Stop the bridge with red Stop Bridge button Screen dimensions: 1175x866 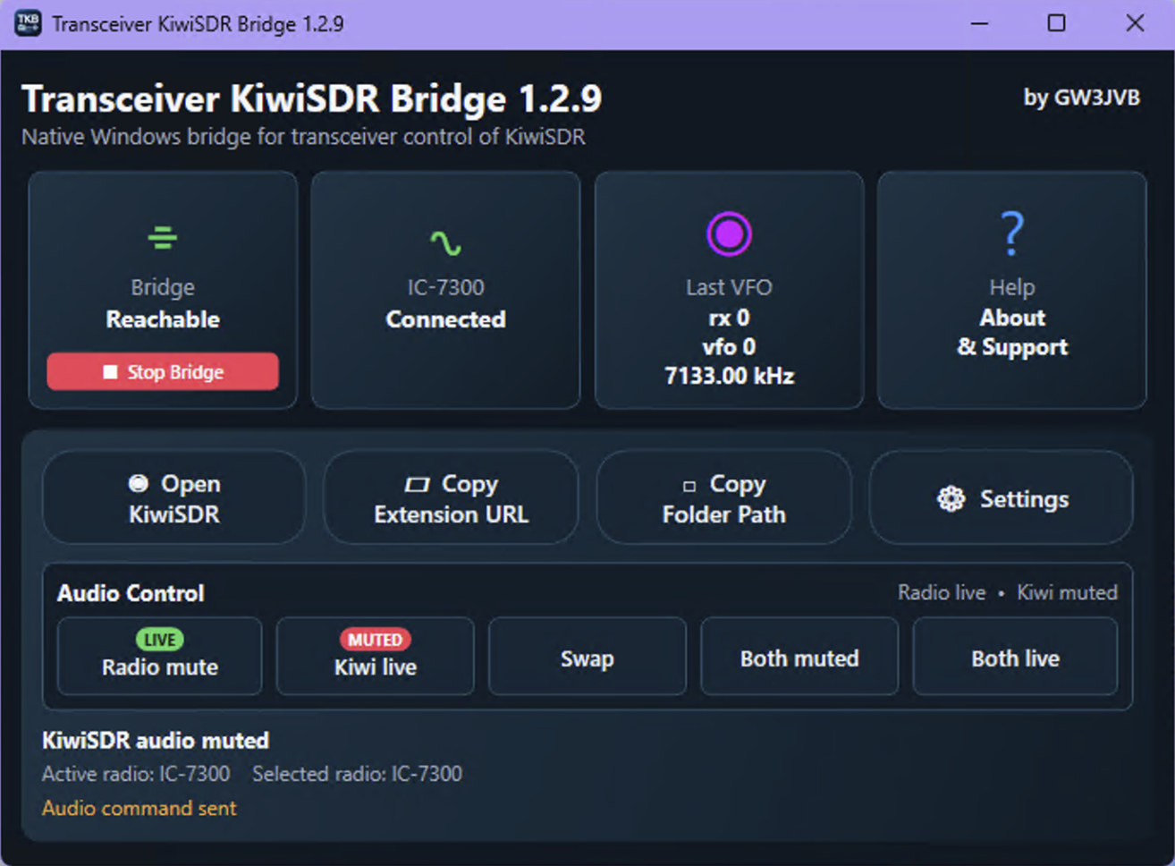click(x=163, y=371)
